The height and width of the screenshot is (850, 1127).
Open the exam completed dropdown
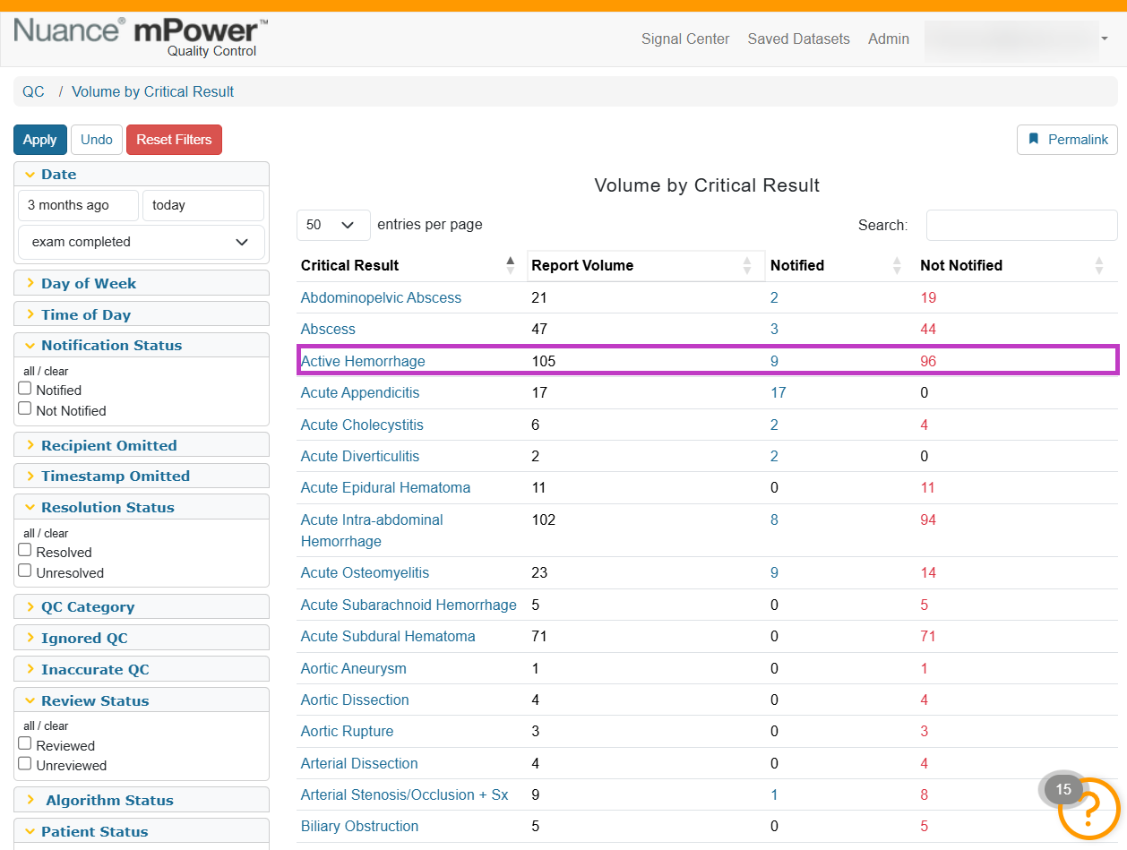142,242
